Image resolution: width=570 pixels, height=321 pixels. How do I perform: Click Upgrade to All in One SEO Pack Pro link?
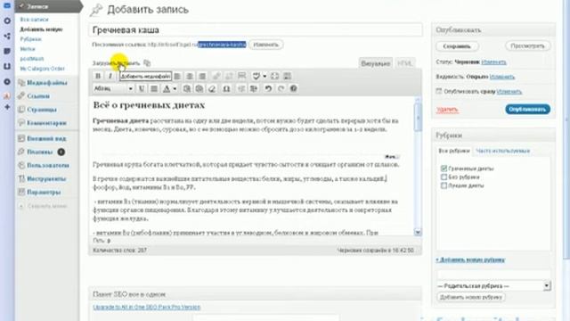146,307
